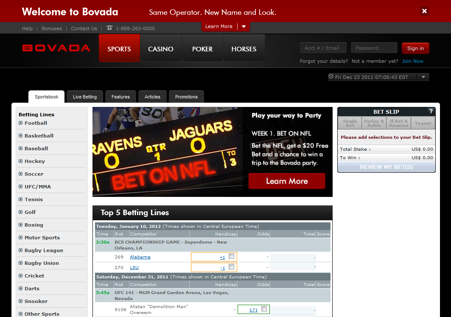
Task: Expand the Soccer plus icon
Action: point(20,174)
